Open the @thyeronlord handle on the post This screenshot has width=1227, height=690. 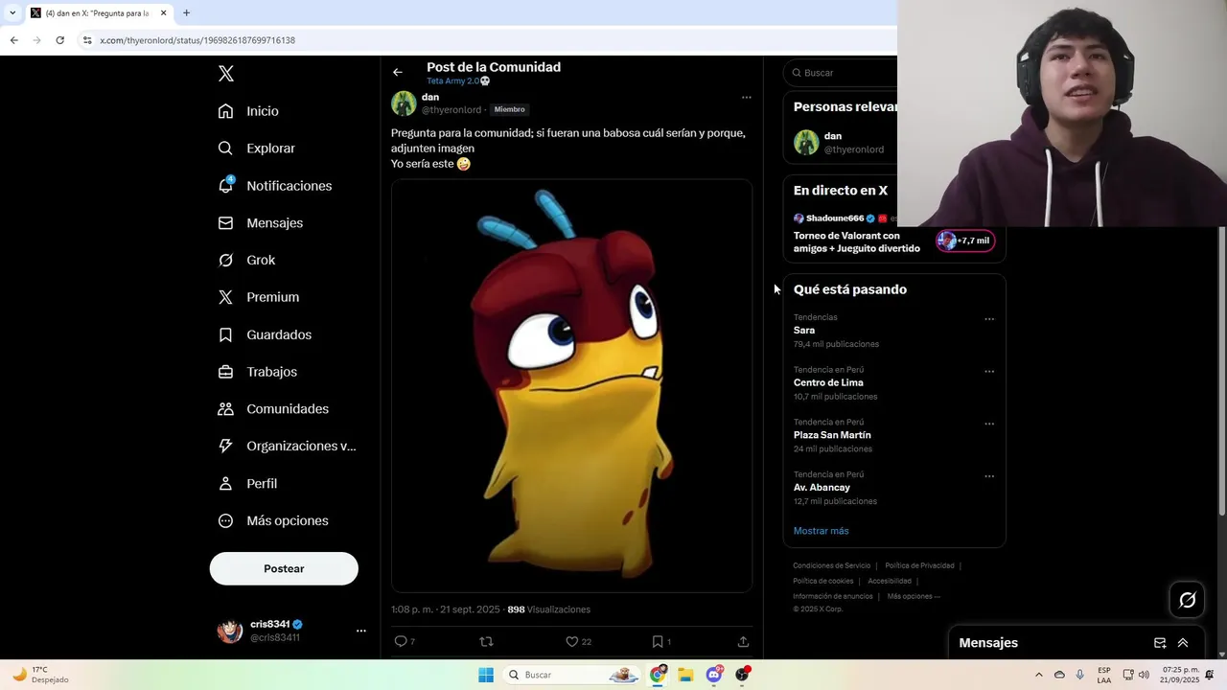click(451, 110)
